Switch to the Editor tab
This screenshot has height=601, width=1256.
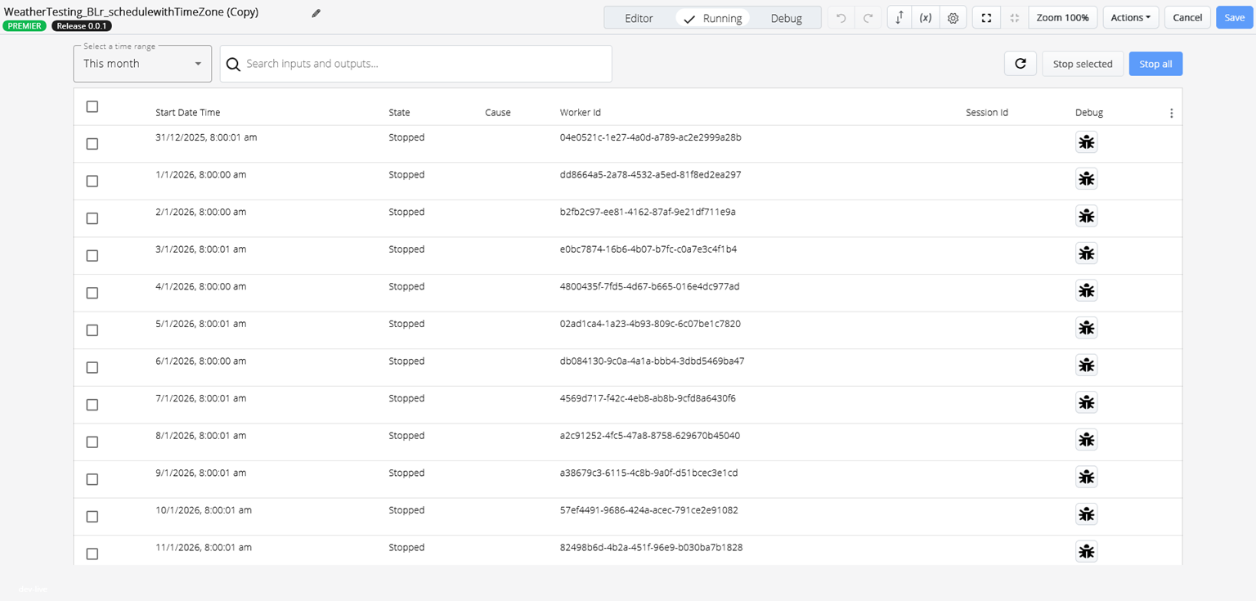point(639,18)
